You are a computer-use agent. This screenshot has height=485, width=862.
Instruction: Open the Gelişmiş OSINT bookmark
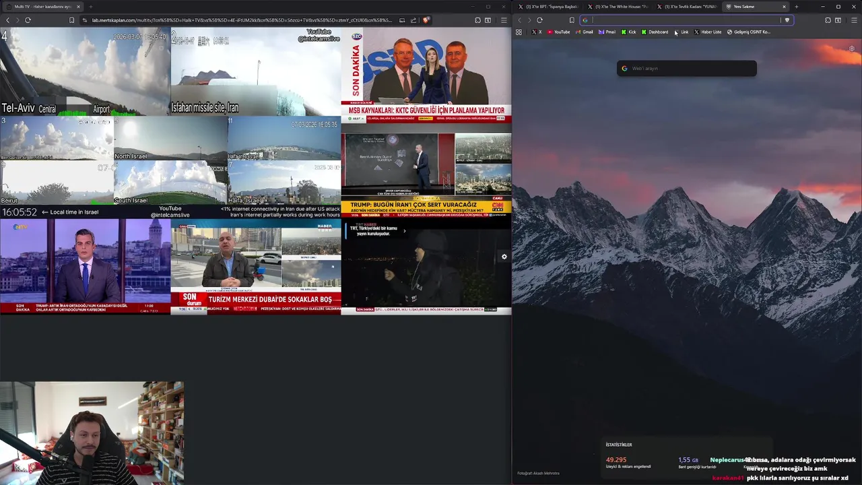point(749,32)
